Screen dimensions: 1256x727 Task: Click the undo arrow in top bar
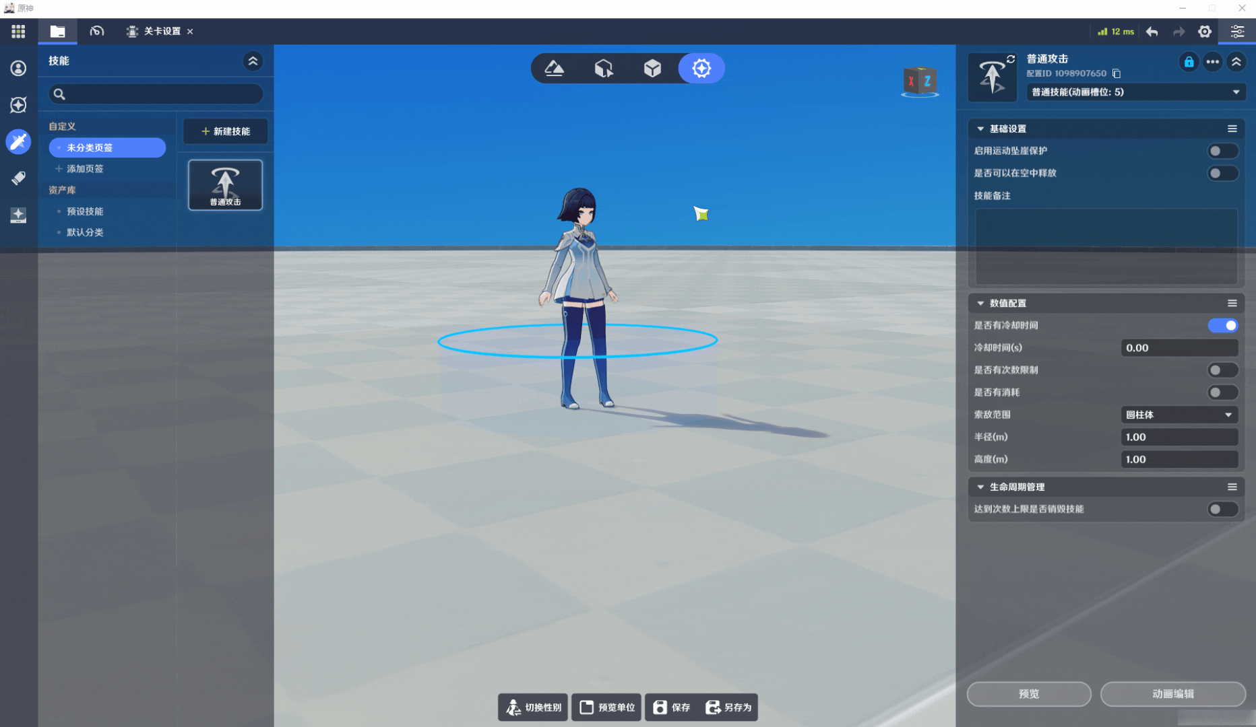pyautogui.click(x=1152, y=32)
